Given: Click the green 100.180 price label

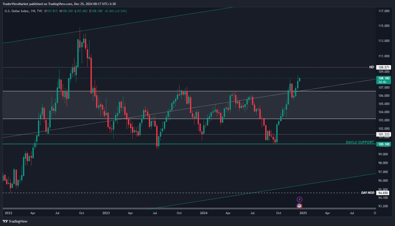Looking at the screenshot, I should (383, 144).
